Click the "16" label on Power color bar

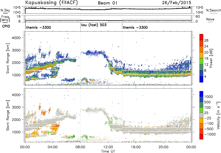point(206,59)
